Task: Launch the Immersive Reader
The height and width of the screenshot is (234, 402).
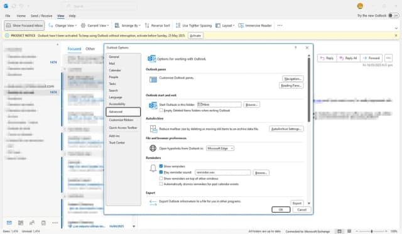Action: click(255, 25)
